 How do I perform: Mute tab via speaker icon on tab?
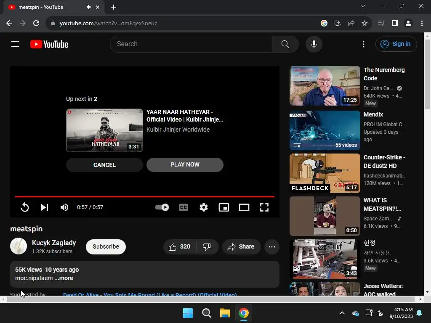(88, 7)
